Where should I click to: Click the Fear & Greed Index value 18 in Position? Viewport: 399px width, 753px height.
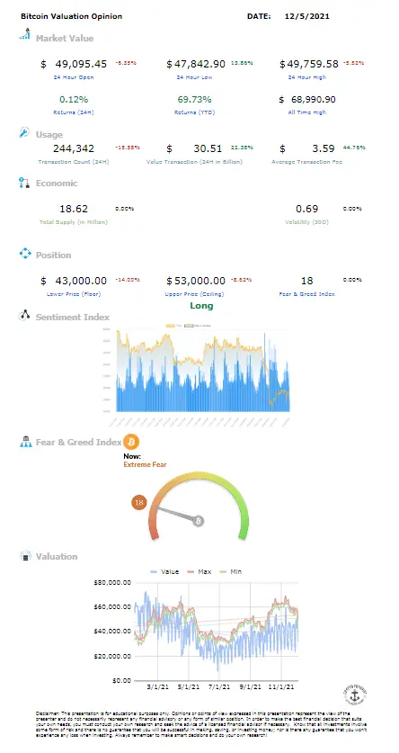coord(307,281)
